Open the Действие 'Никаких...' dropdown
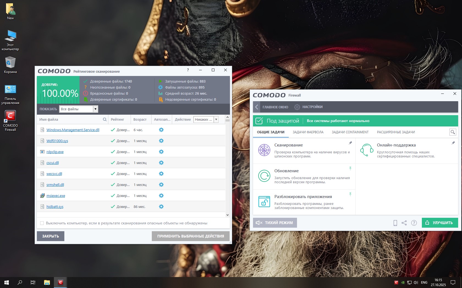Viewport: 462px width, 288px height. (x=206, y=119)
